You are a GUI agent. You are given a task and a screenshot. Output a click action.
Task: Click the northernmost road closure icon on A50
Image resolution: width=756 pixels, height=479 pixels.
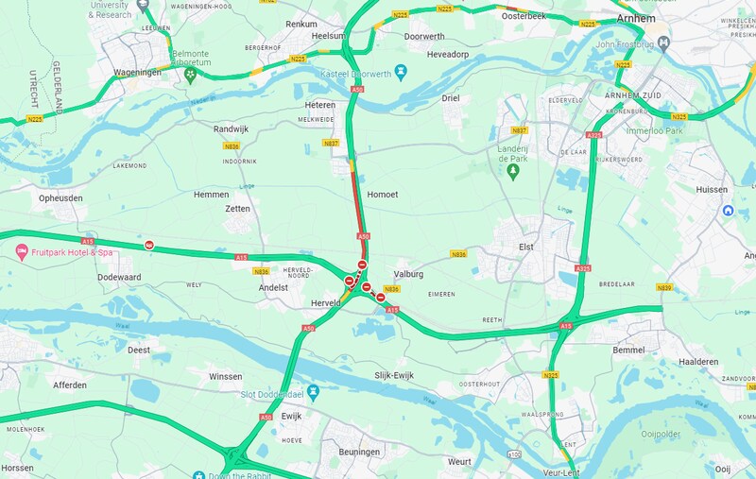point(362,265)
